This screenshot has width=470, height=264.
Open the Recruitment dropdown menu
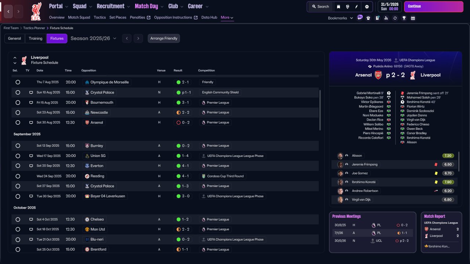[113, 6]
